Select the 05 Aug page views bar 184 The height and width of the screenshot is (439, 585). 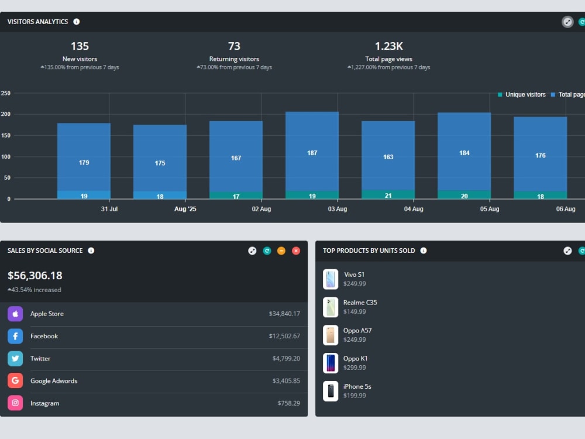coord(464,151)
